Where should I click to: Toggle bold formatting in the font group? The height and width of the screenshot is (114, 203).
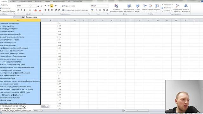[18, 10]
